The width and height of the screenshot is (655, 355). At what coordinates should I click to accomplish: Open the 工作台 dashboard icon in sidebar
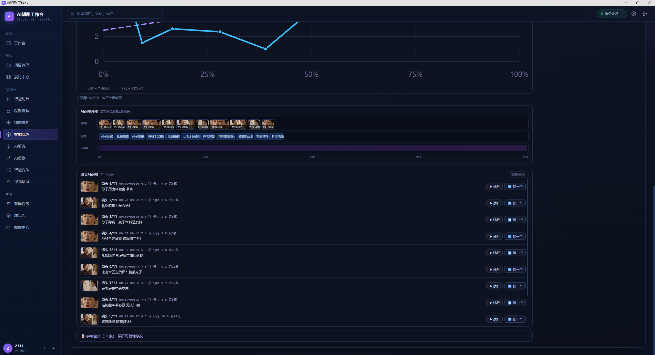pyautogui.click(x=8, y=43)
